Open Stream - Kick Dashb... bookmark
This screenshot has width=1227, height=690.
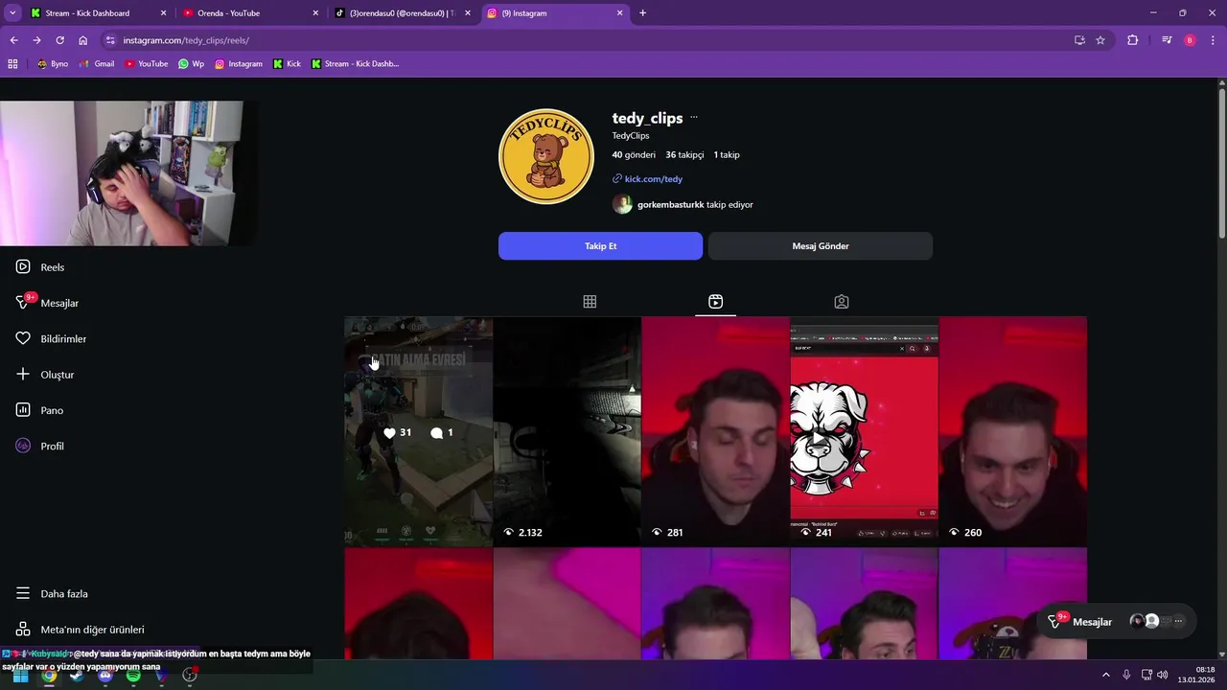[x=355, y=64]
